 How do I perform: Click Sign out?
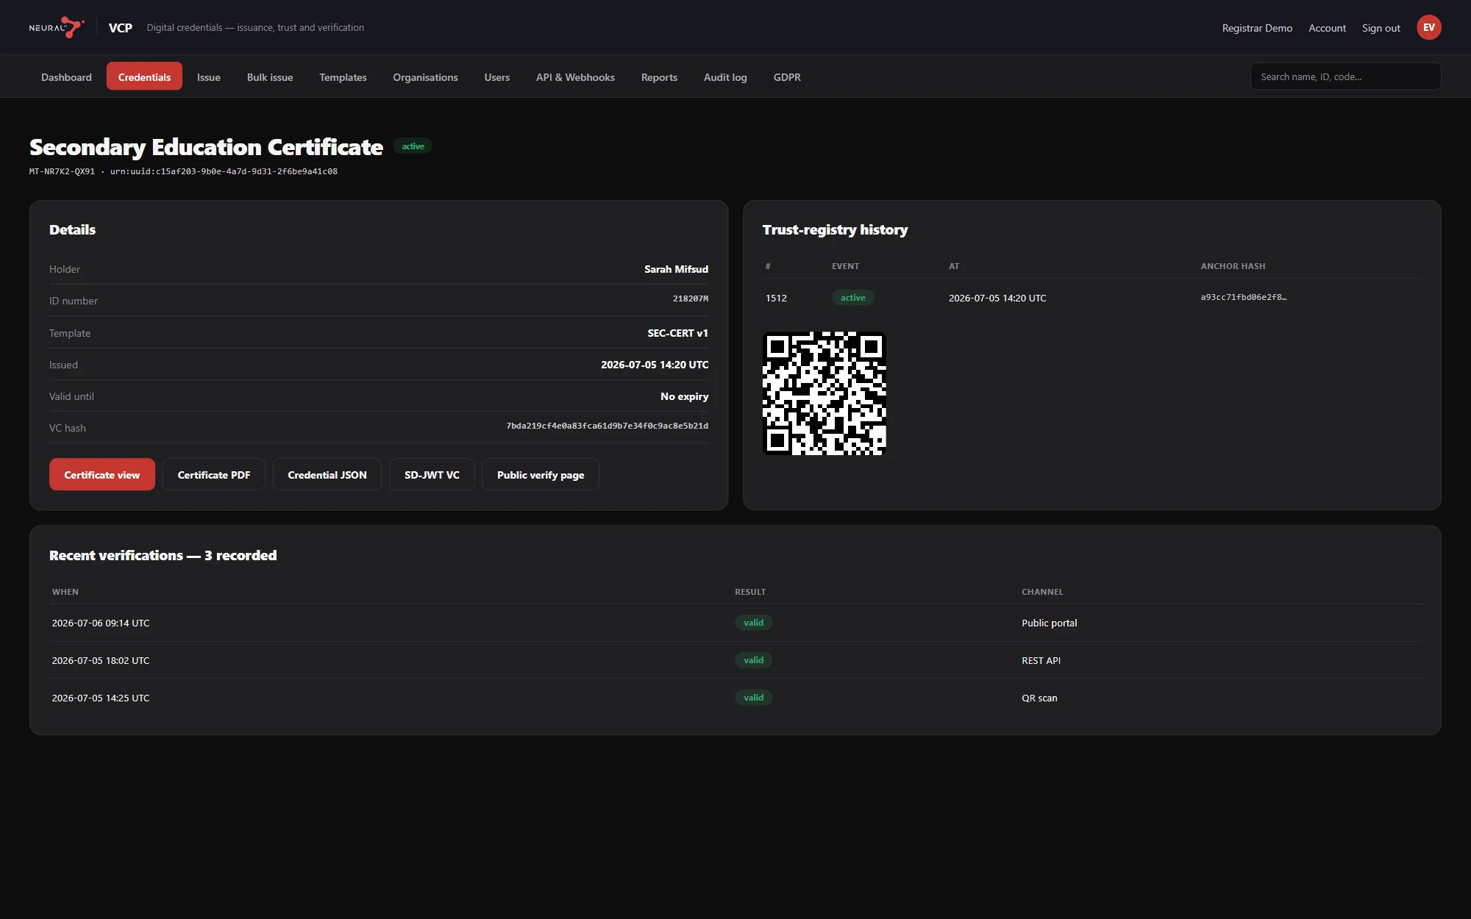coord(1381,28)
